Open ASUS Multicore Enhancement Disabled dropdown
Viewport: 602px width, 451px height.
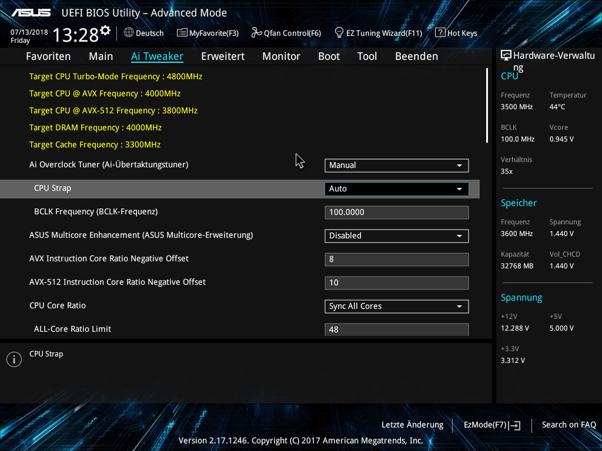click(397, 236)
